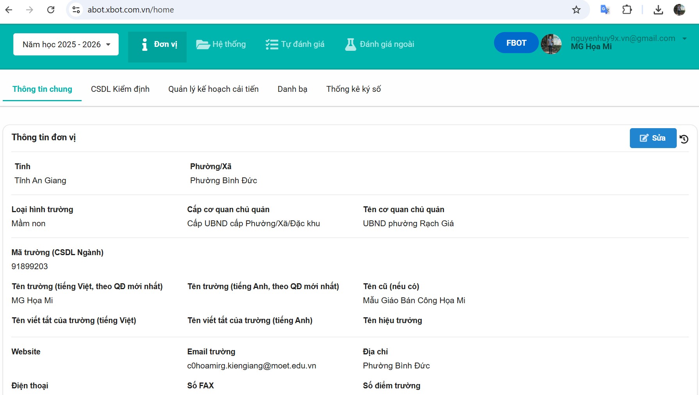Bookmark this page with the star icon
The image size is (699, 395).
coord(576,10)
